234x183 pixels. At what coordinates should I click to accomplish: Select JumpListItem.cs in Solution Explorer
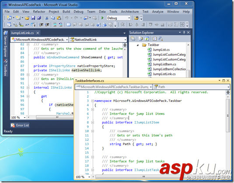164,64
